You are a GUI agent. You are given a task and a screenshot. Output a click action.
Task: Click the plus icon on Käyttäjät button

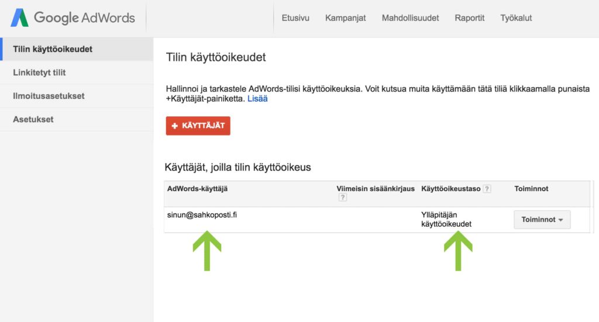coord(174,126)
